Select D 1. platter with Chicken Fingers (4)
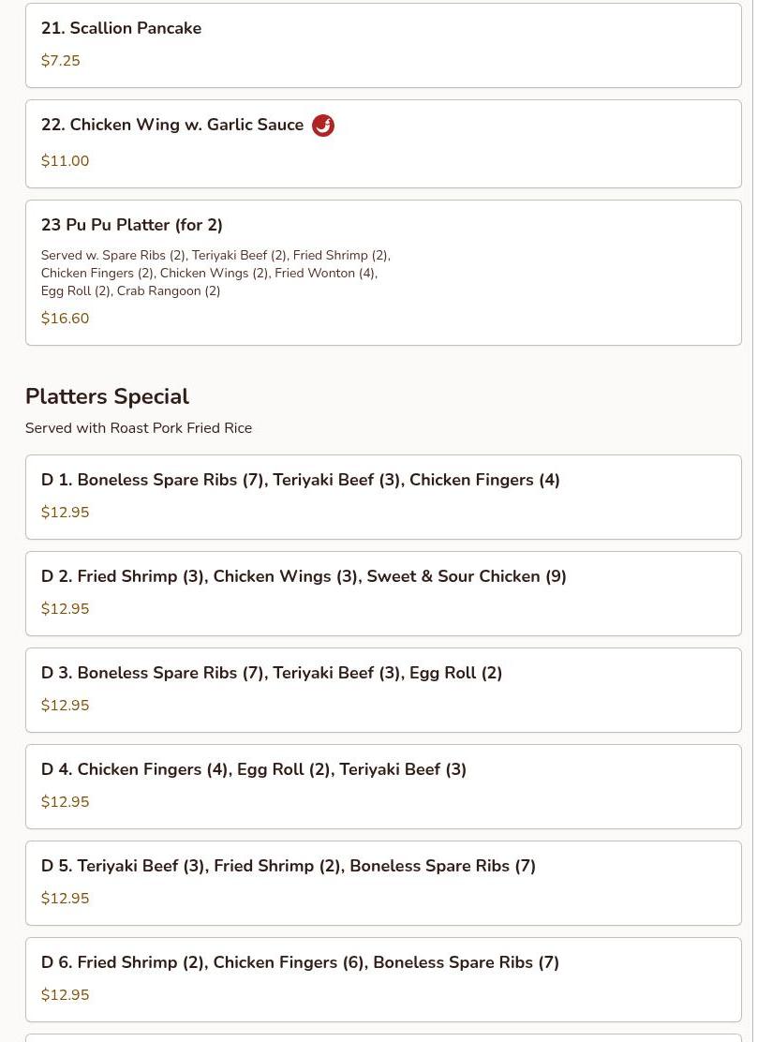The image size is (772, 1042). [x=301, y=480]
